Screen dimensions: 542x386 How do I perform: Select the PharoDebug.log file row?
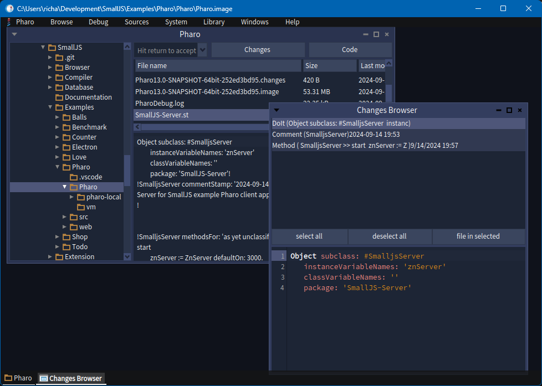point(202,104)
